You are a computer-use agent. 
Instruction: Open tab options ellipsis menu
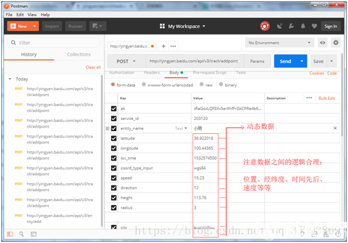pos(173,46)
